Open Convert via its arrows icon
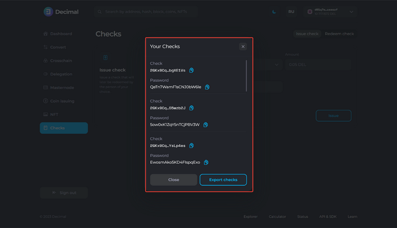 click(x=45, y=47)
